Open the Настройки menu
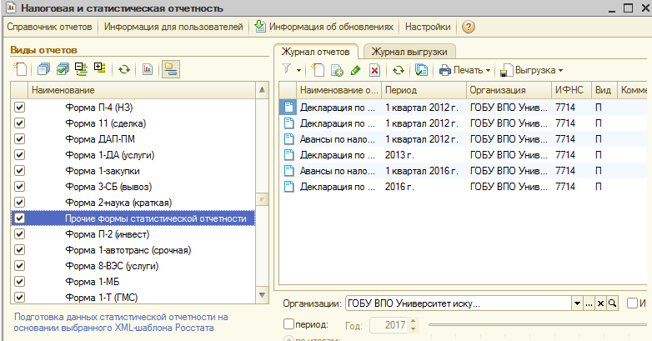 pyautogui.click(x=428, y=27)
